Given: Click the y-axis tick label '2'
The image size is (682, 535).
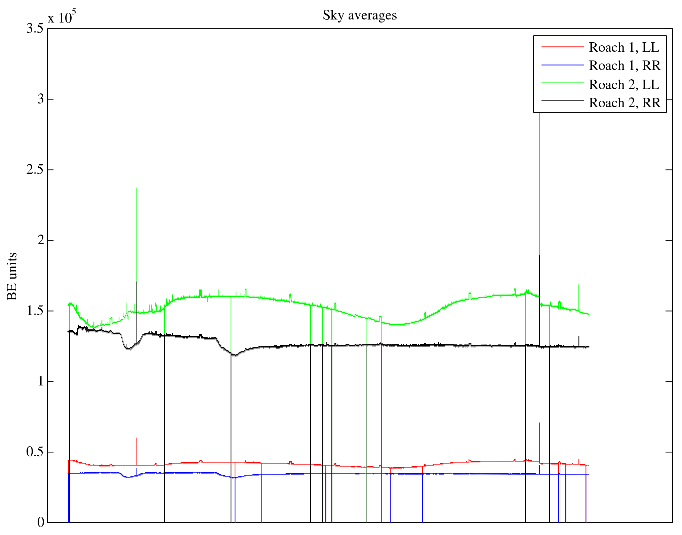Looking at the screenshot, I should (x=41, y=240).
